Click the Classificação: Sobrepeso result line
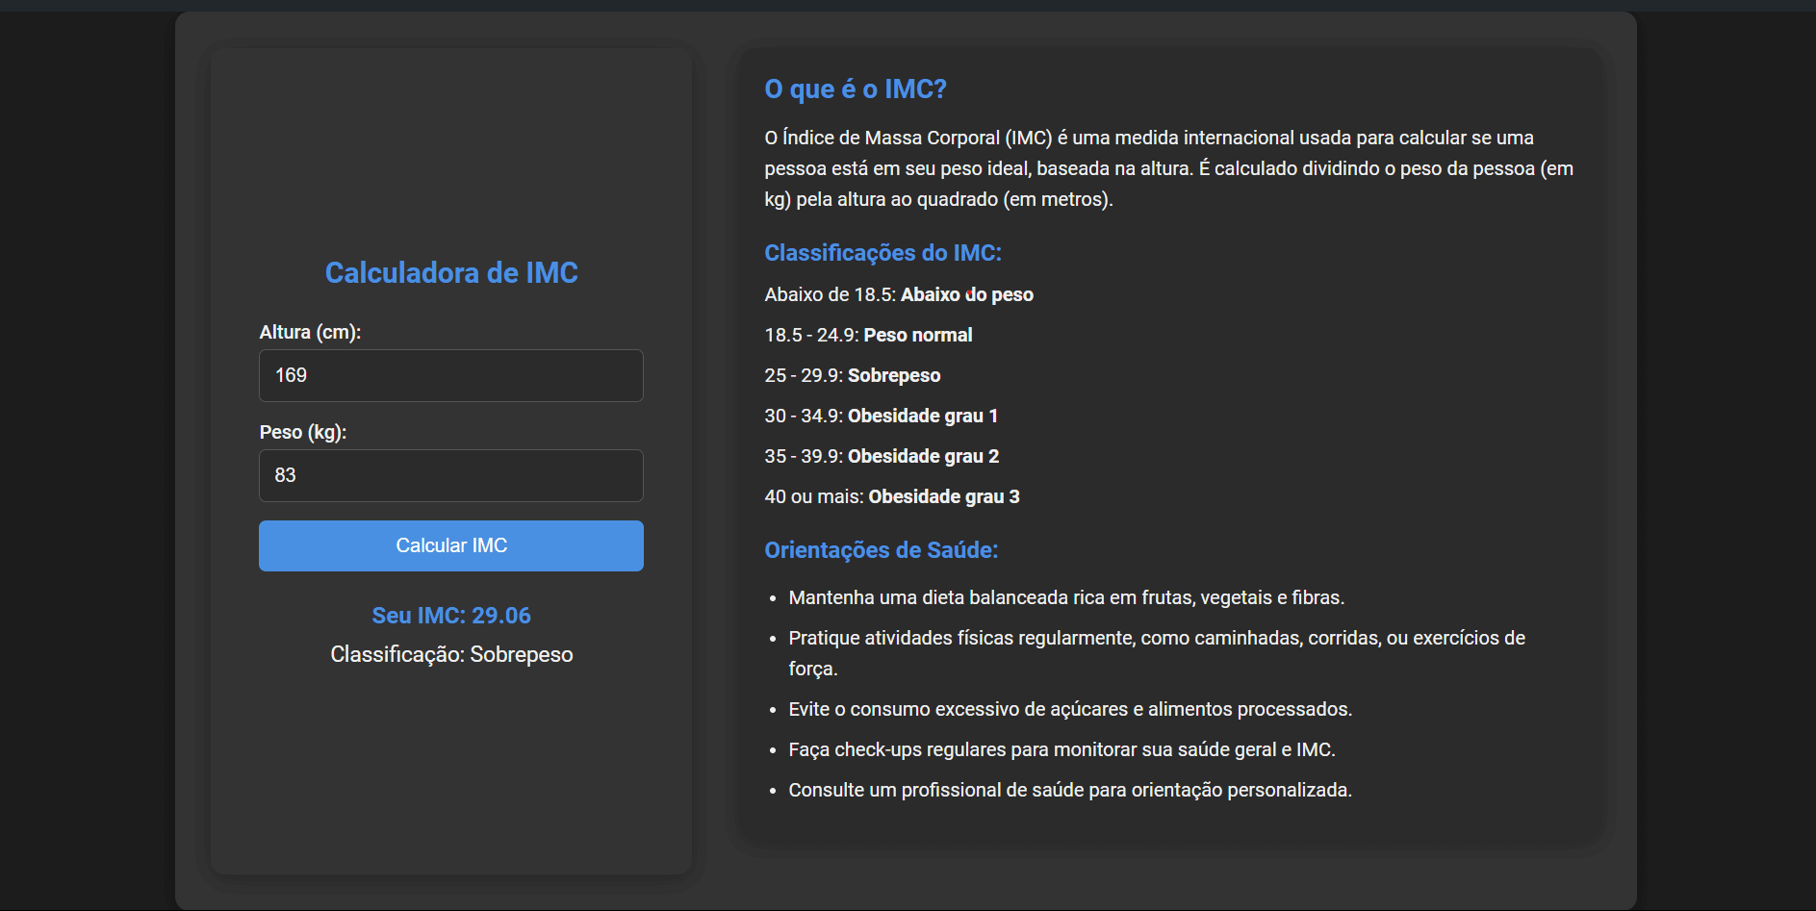Viewport: 1816px width, 911px height. pyautogui.click(x=450, y=654)
